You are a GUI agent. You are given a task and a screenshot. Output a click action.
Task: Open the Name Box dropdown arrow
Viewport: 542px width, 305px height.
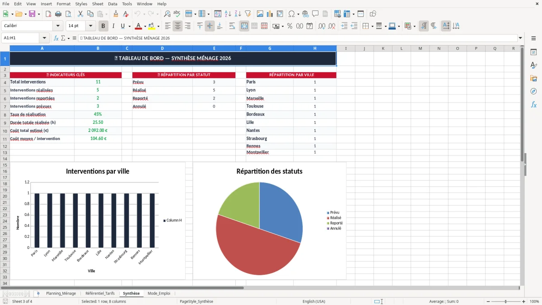[44, 38]
